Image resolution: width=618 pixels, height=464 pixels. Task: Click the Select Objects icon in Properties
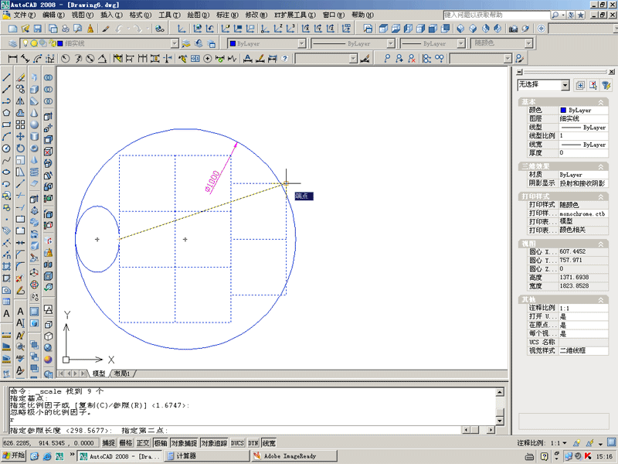point(593,85)
